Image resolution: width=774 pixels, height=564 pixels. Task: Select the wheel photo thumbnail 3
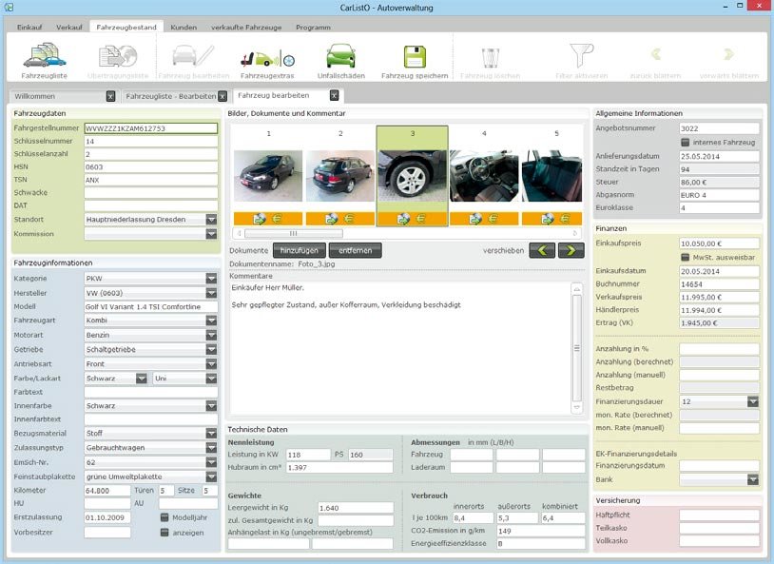[412, 176]
